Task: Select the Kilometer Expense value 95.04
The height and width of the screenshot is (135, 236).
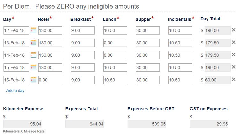Action: 22,124
